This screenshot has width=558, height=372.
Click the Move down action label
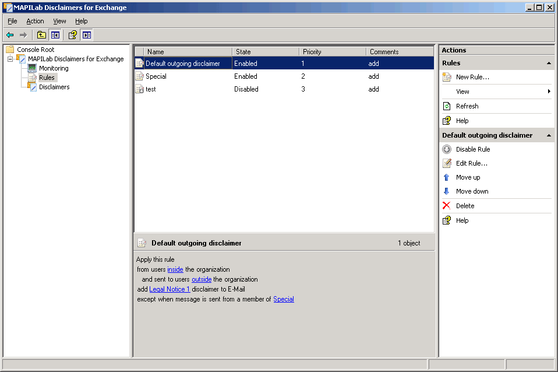472,191
